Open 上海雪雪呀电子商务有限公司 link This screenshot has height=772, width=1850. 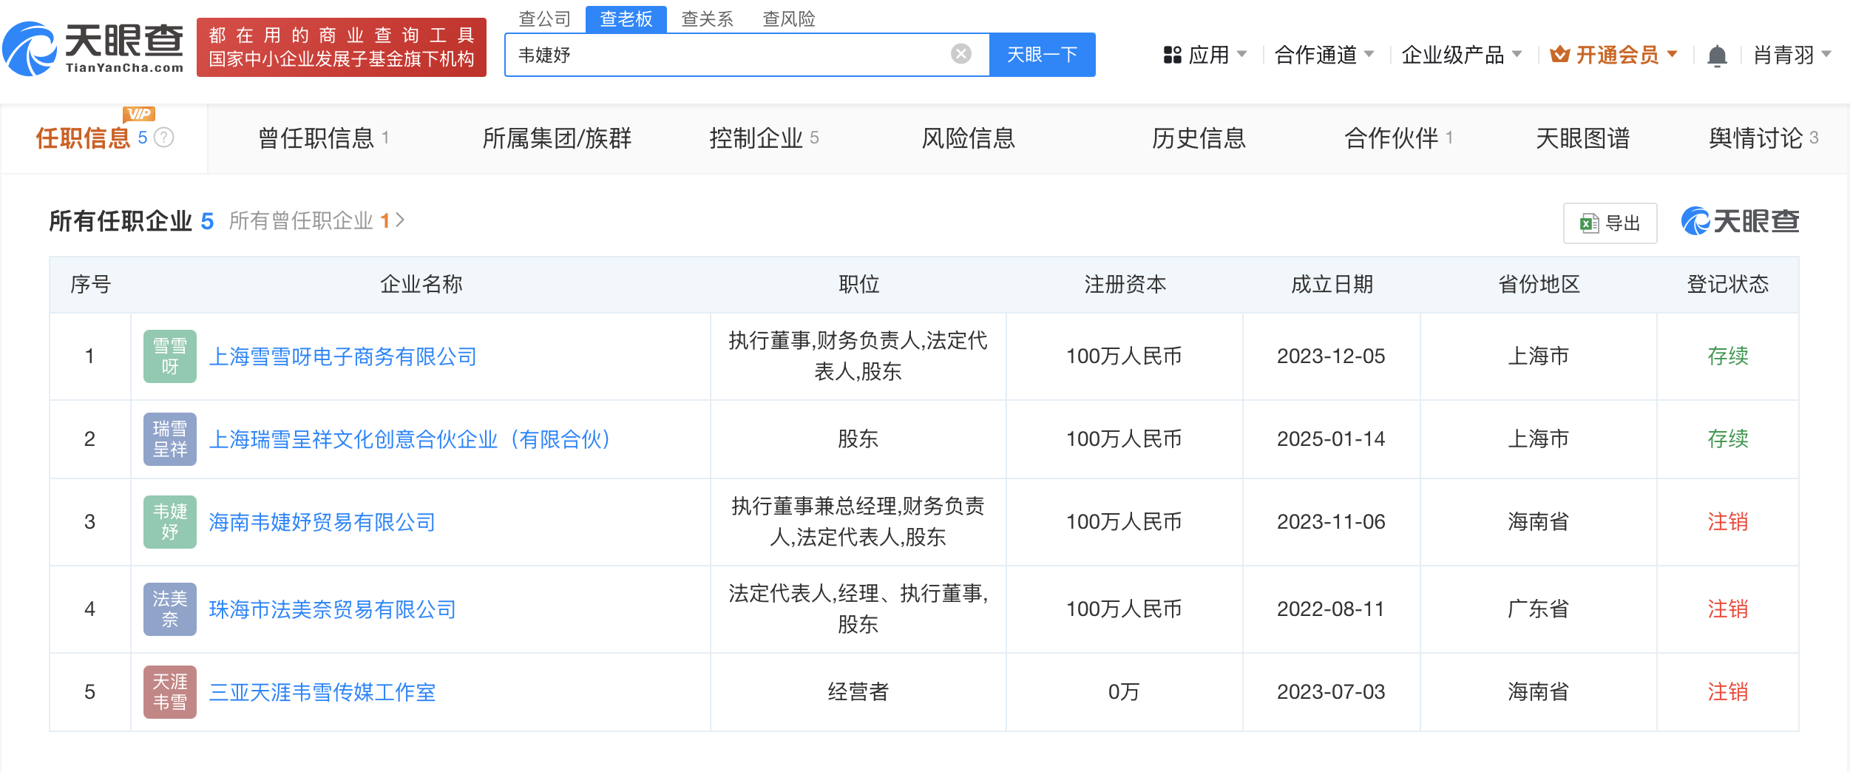[x=343, y=356]
